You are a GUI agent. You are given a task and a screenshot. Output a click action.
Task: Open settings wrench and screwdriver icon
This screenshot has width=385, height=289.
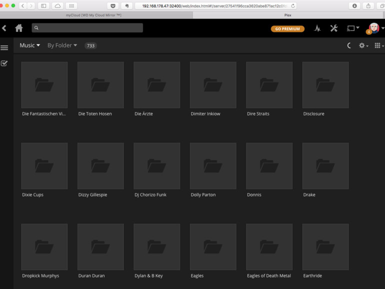point(333,28)
